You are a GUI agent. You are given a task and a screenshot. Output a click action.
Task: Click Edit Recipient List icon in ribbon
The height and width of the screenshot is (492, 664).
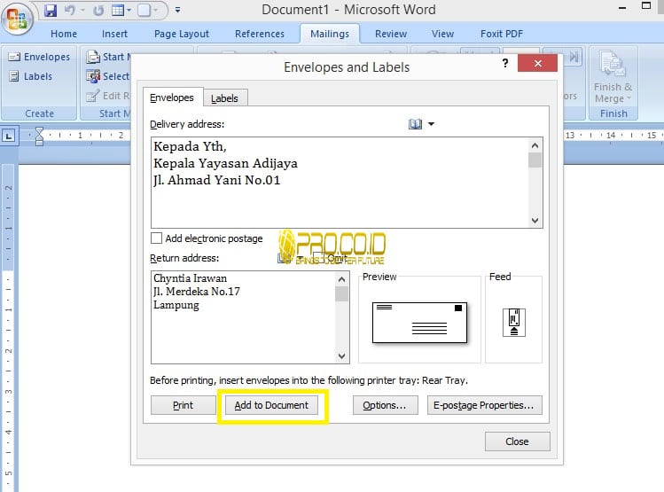click(x=93, y=96)
